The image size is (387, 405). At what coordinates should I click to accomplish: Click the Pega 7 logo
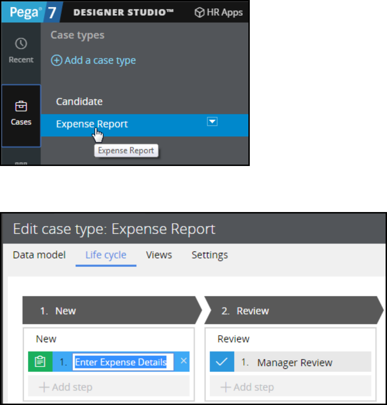(33, 12)
